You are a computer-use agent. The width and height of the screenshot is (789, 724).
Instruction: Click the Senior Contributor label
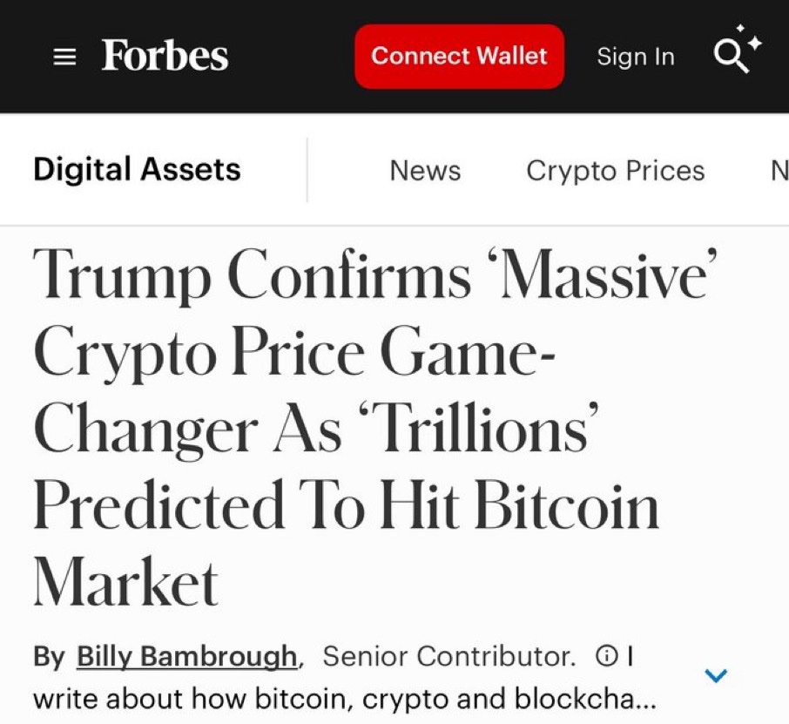448,656
